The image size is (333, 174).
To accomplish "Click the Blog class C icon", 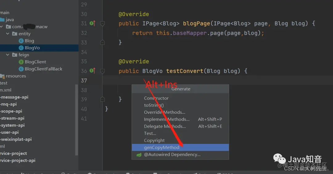I will [x=21, y=41].
